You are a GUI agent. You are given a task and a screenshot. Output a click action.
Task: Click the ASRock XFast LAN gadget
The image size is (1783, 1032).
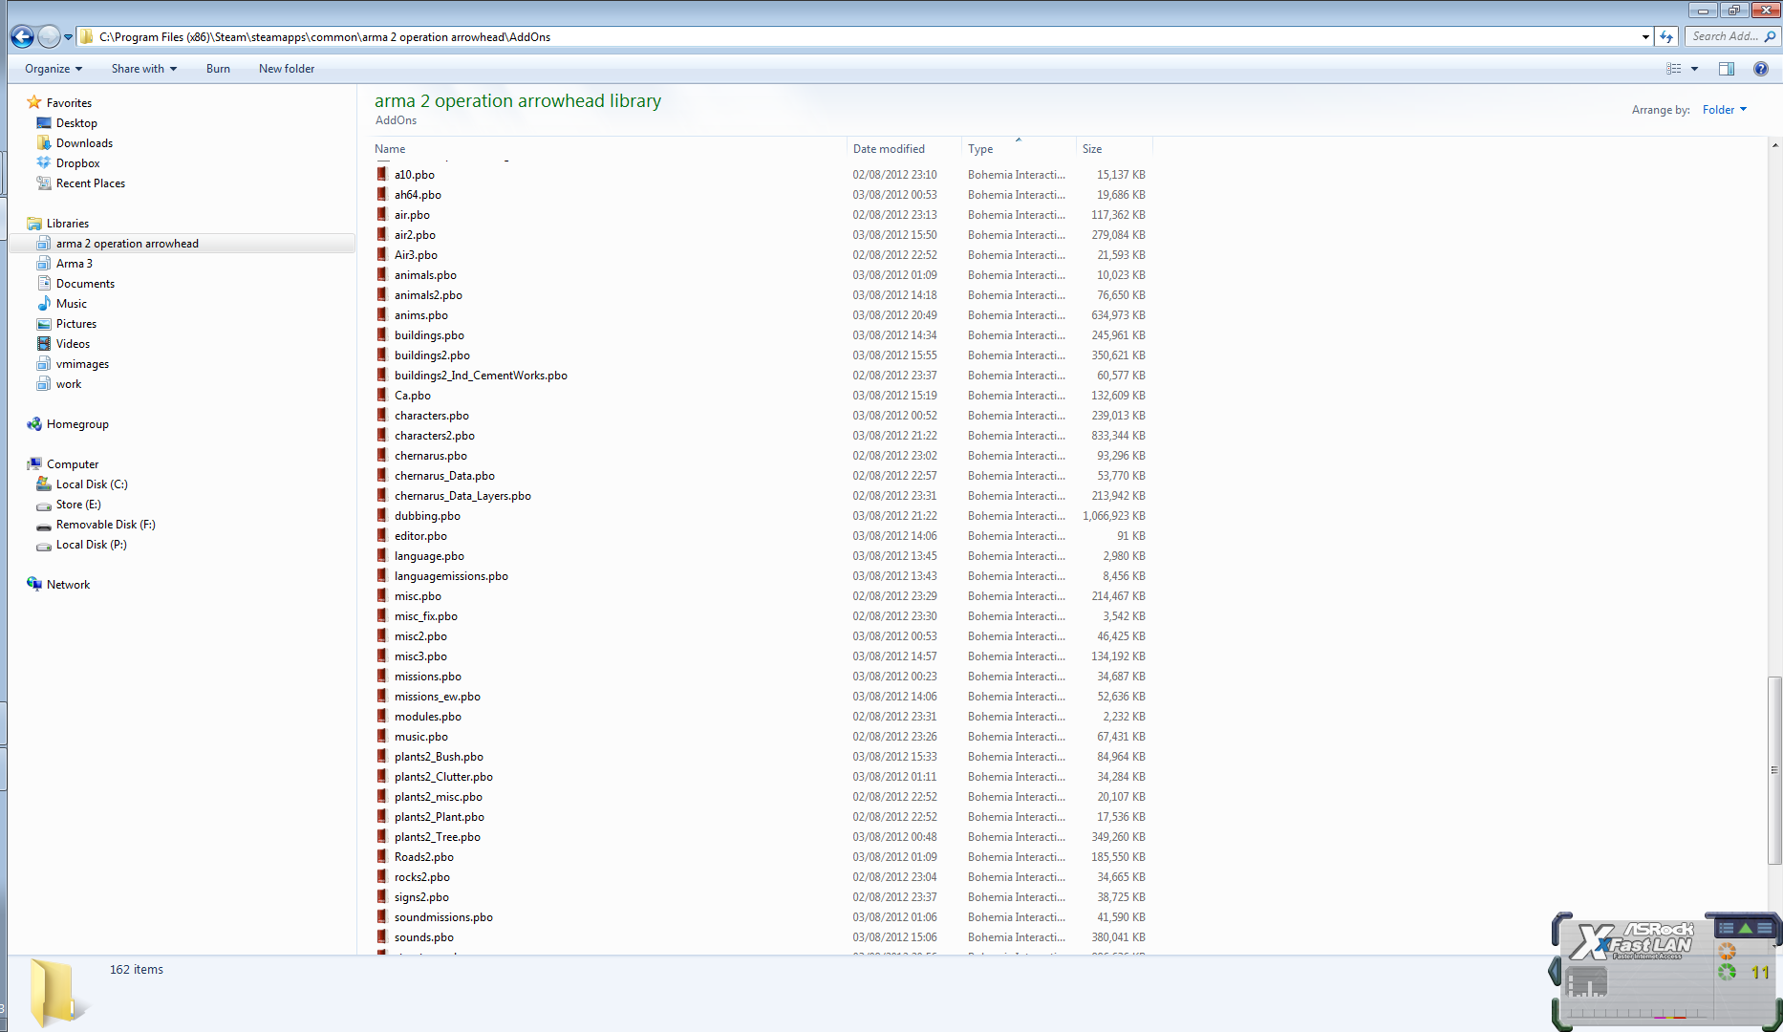(1665, 972)
